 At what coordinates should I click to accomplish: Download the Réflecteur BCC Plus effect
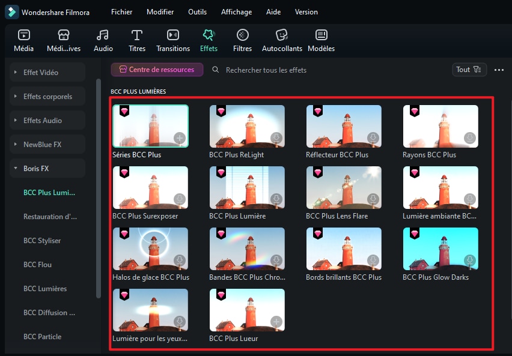point(373,138)
